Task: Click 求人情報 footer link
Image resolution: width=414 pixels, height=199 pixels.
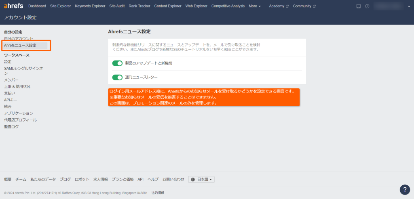Action: [x=101, y=180]
